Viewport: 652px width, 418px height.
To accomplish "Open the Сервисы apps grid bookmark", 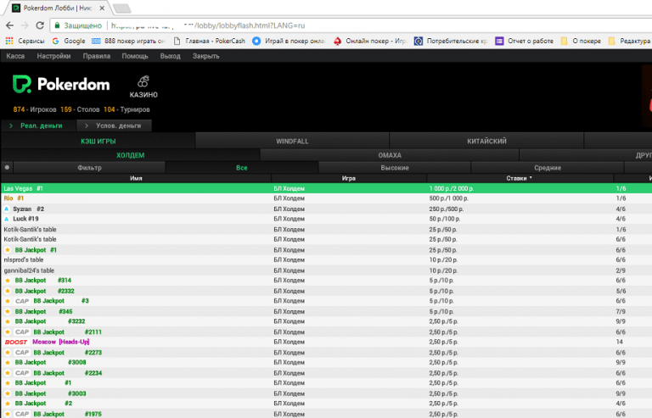I will (25, 41).
